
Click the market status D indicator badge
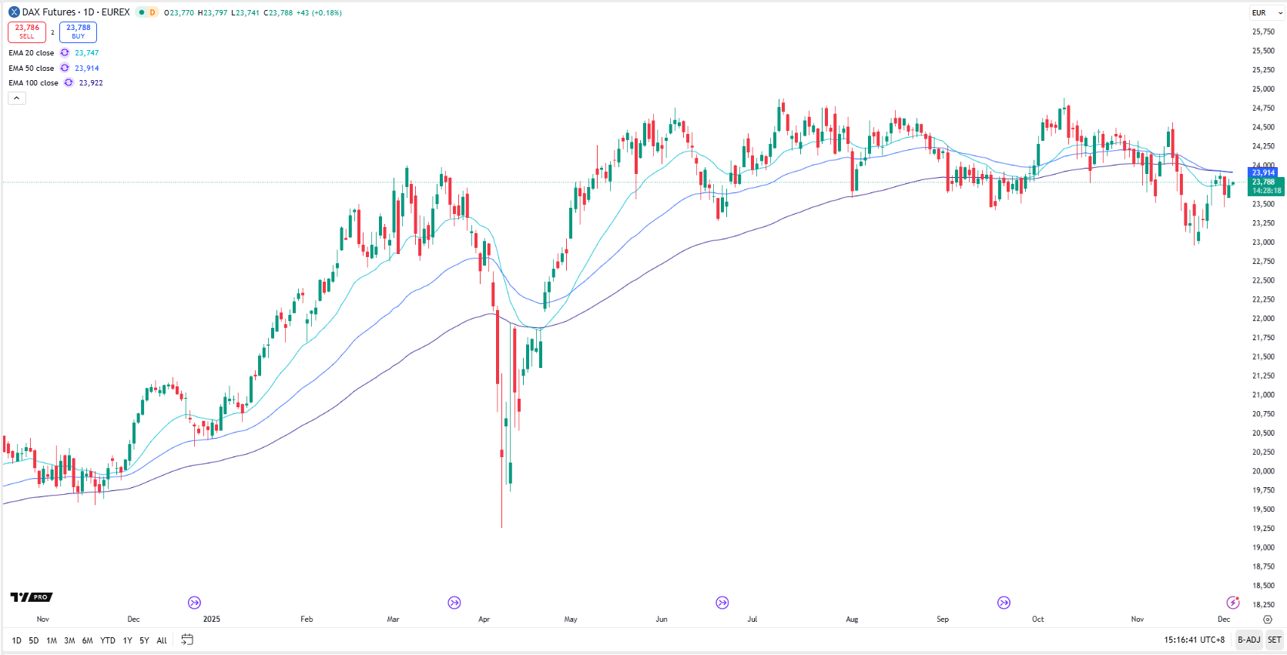click(x=152, y=12)
